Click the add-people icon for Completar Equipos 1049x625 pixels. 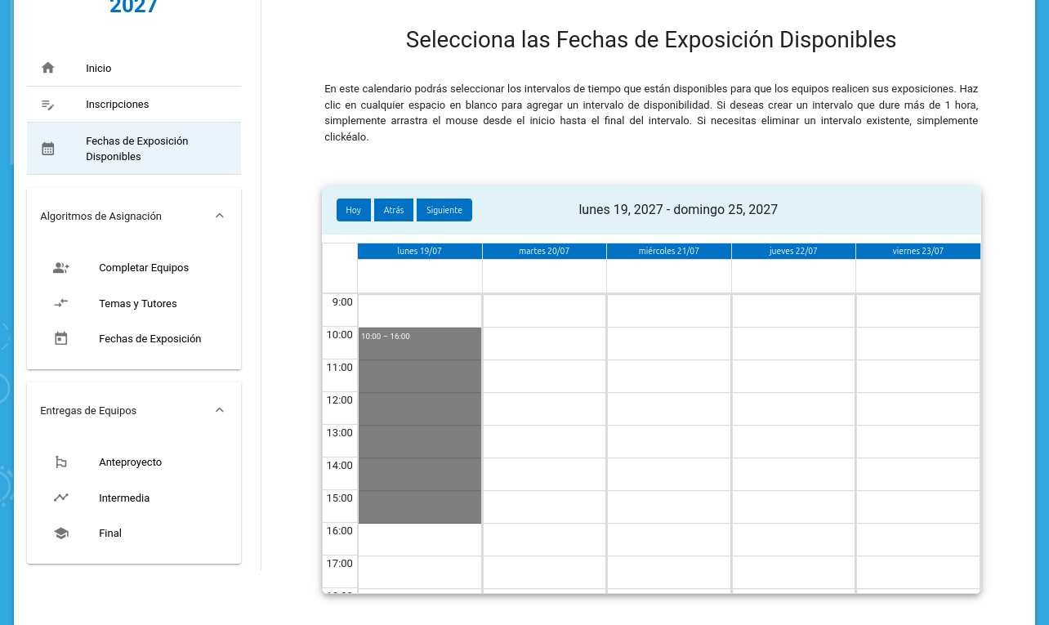(x=61, y=268)
